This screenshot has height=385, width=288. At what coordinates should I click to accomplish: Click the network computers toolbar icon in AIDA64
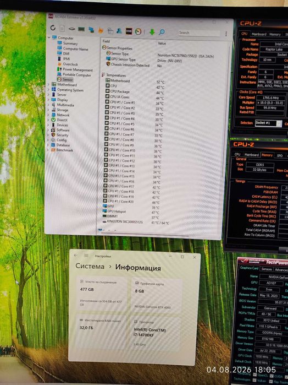click(x=91, y=30)
